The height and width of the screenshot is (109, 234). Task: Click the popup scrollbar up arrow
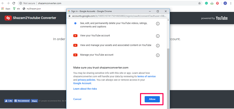[x=168, y=20]
